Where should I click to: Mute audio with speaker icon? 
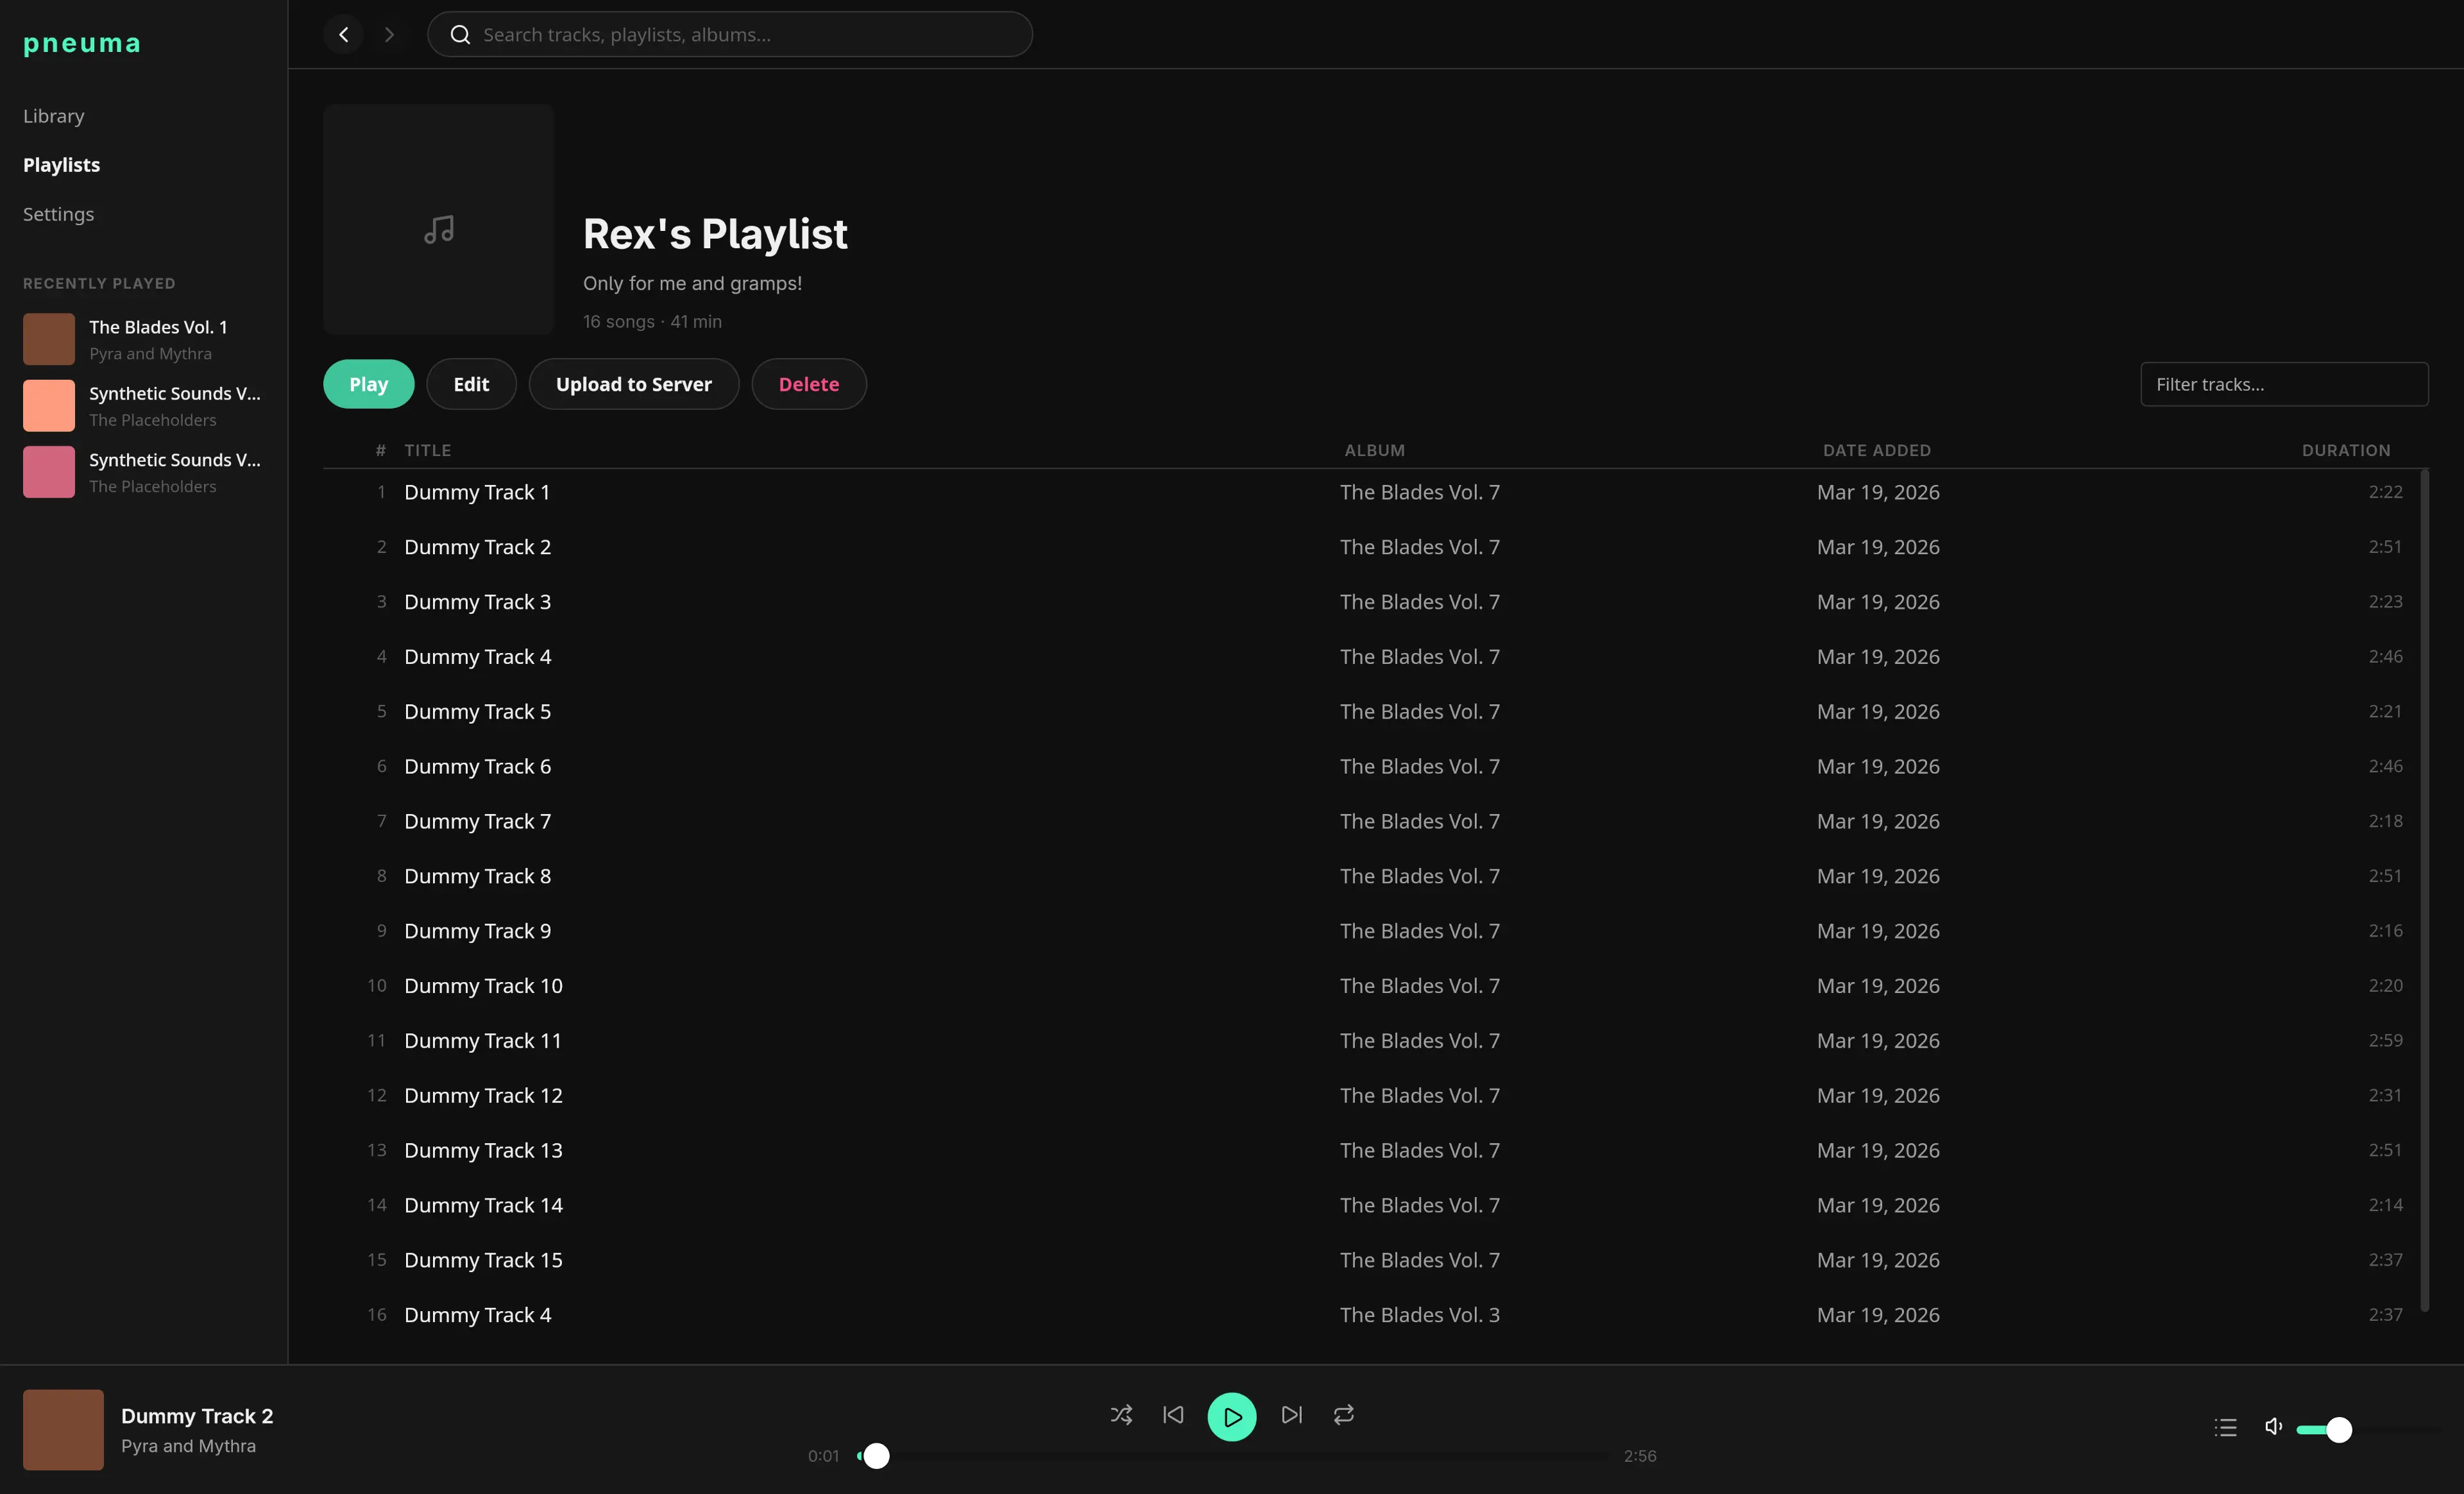point(2273,1427)
